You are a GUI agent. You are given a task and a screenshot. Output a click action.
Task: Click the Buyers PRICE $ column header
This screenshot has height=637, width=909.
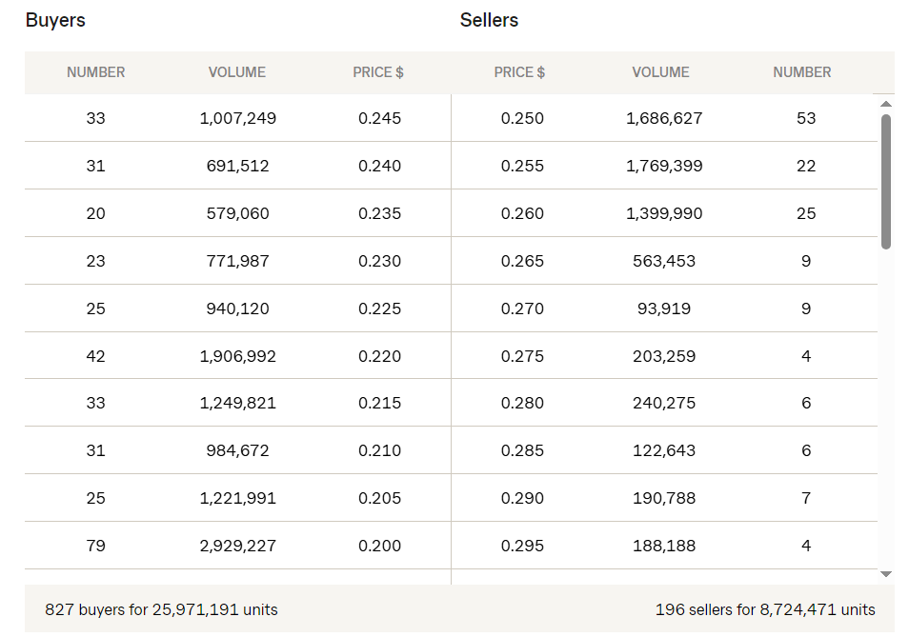378,72
